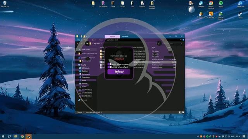248x139 pixels.
Task: Expand the Explorer ribbon chevron
Action: pos(181,40)
